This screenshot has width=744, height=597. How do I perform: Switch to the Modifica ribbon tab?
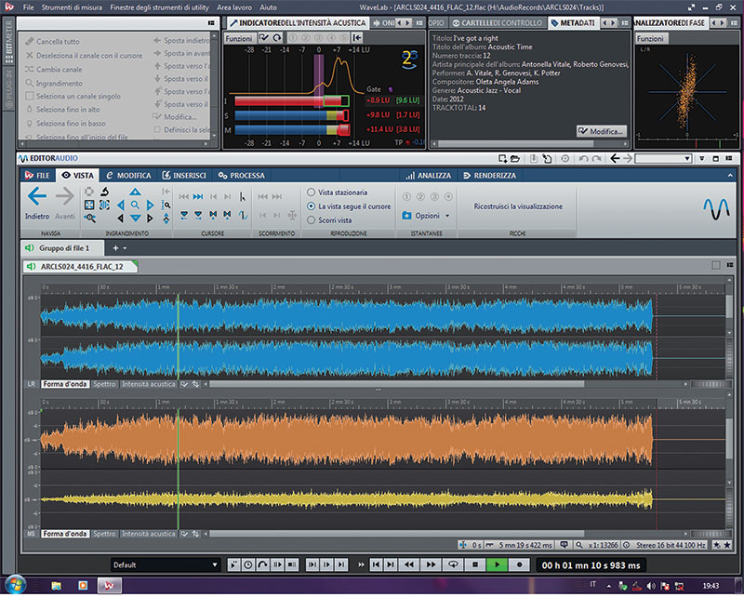(128, 175)
